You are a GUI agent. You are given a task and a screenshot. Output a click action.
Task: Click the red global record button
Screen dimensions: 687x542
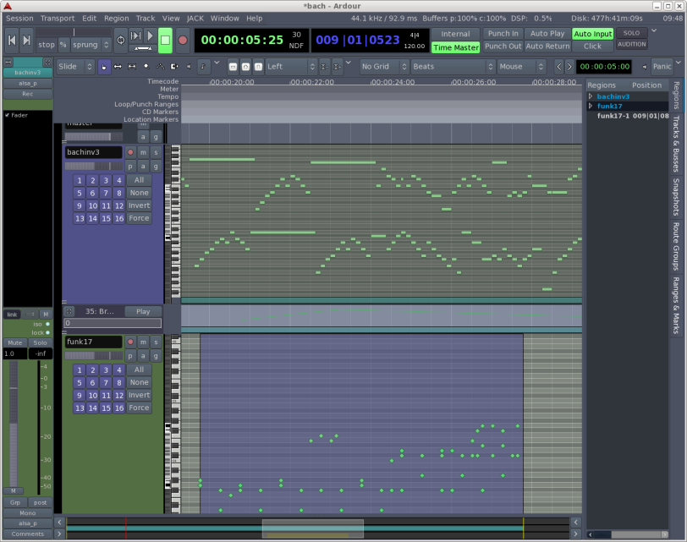tap(183, 40)
